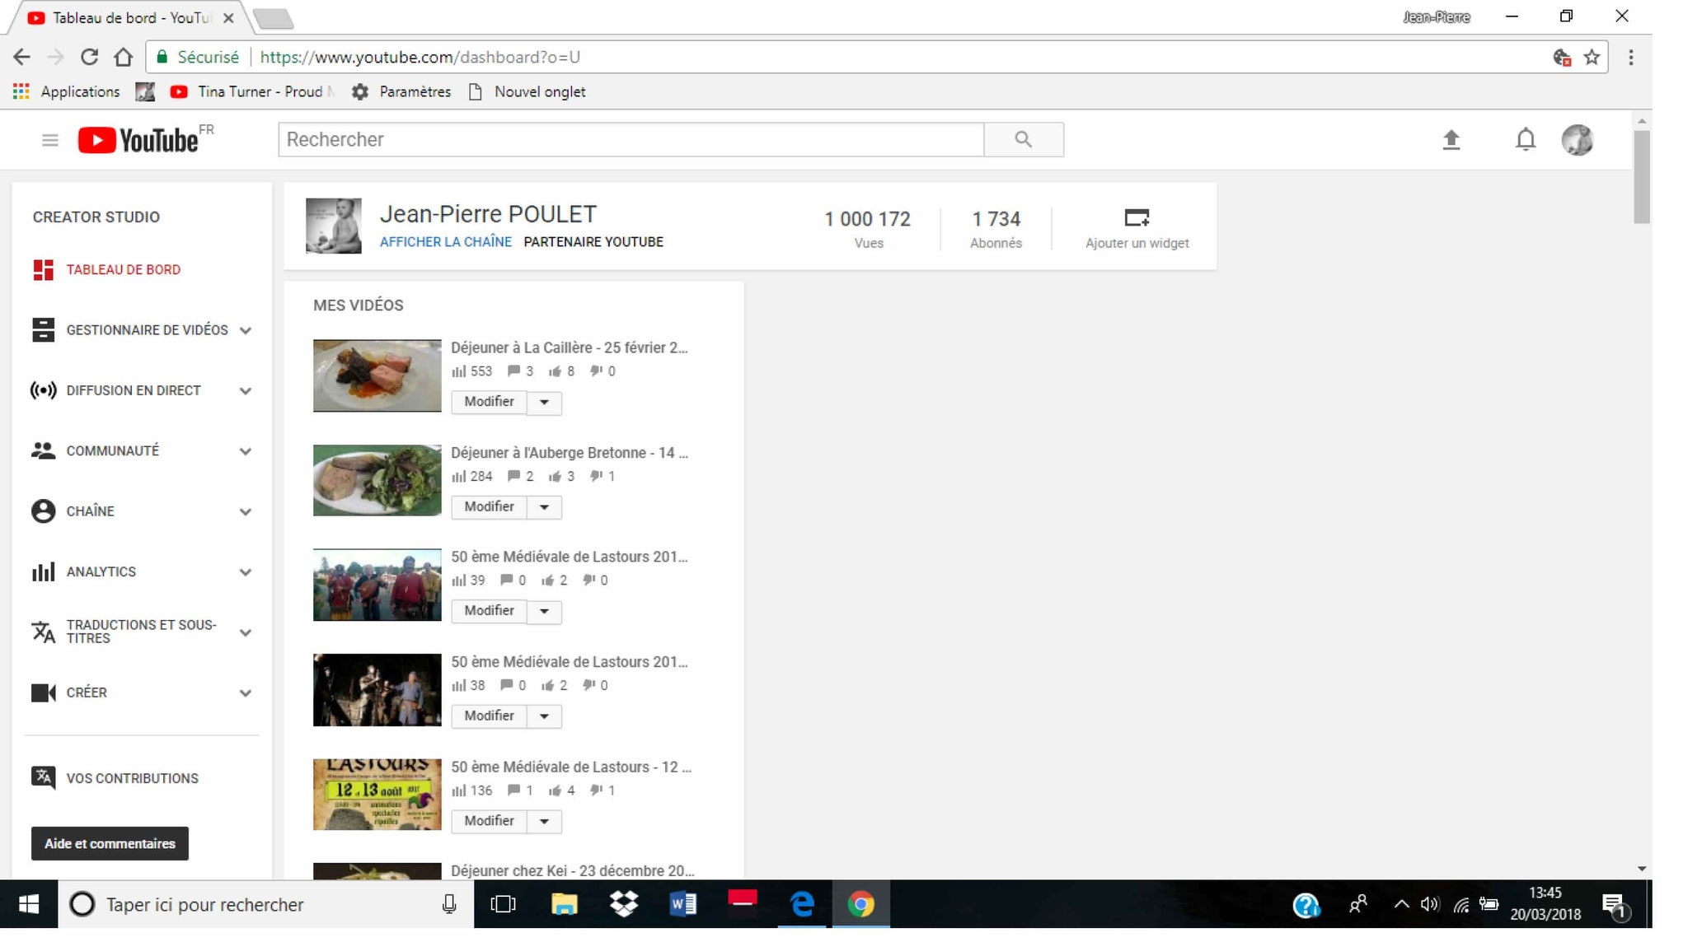Open Modifier dropdown for 50 ème Médiévale 38 views
1688x942 pixels.
[x=544, y=716]
